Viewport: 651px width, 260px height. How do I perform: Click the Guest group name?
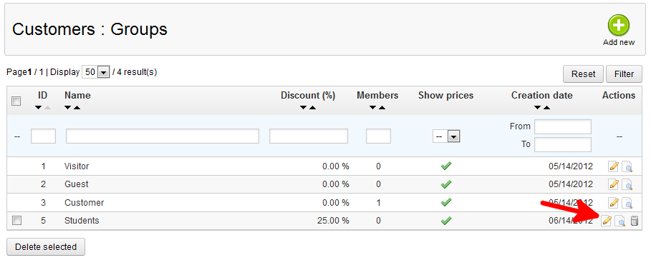point(77,184)
